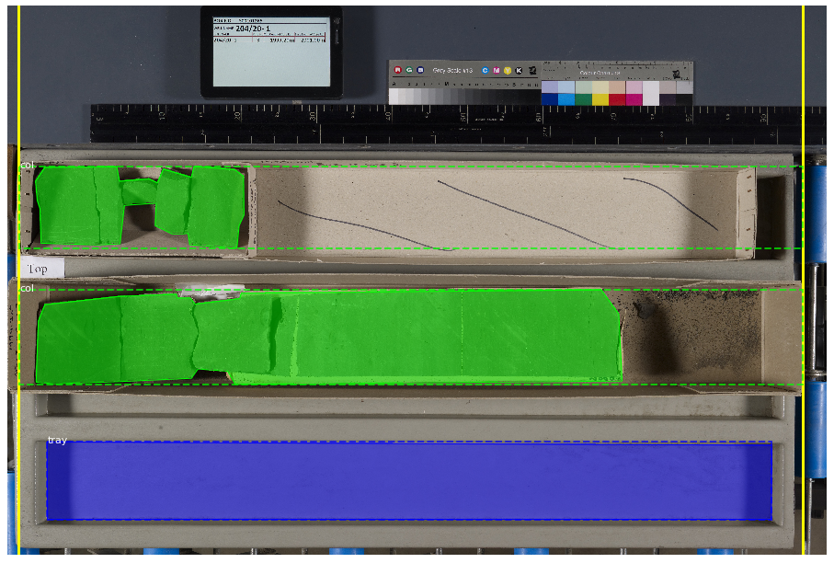Pick the saturated red patch on colour chart
The width and height of the screenshot is (834, 563).
[617, 99]
